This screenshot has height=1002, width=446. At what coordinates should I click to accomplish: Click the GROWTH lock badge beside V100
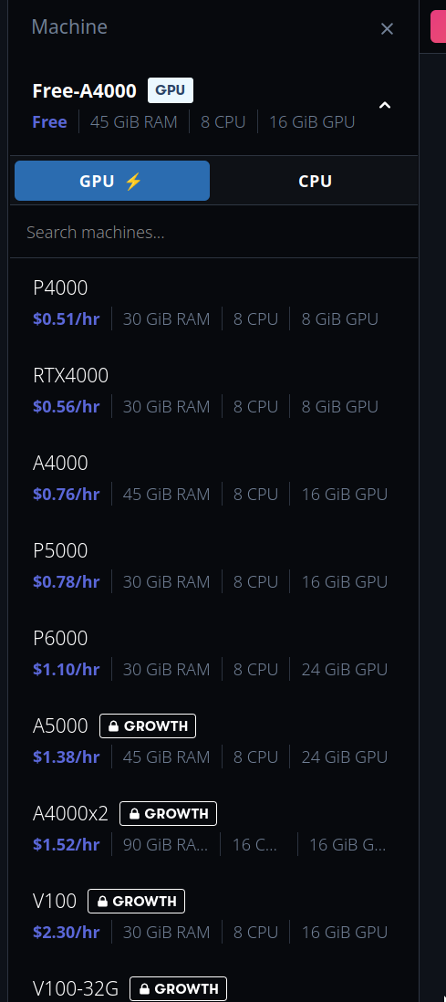136,901
